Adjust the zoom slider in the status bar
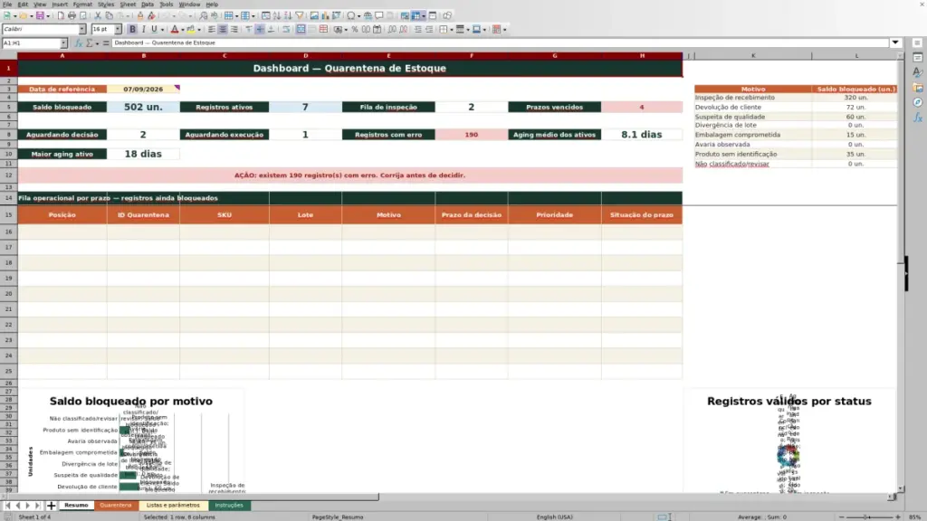927x521 pixels. coord(869,516)
